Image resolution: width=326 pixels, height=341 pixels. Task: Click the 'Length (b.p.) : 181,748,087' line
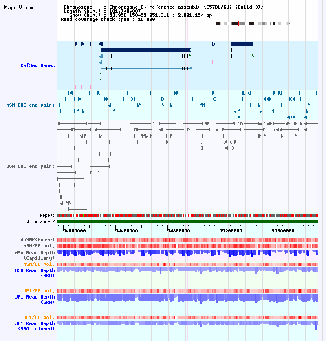pyautogui.click(x=102, y=11)
